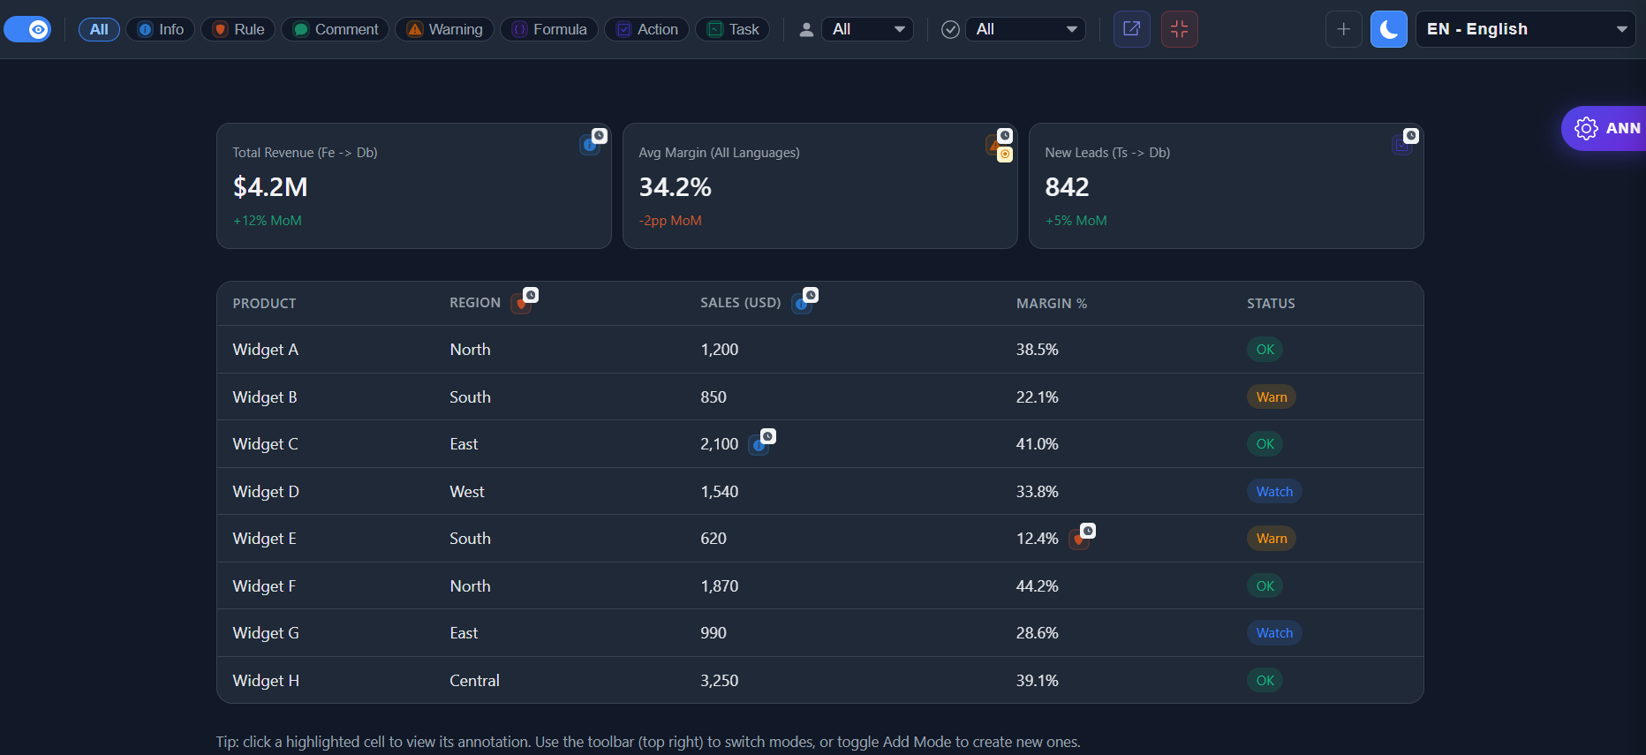
Task: Open the info annotation on Total Revenue card
Action: point(589,144)
